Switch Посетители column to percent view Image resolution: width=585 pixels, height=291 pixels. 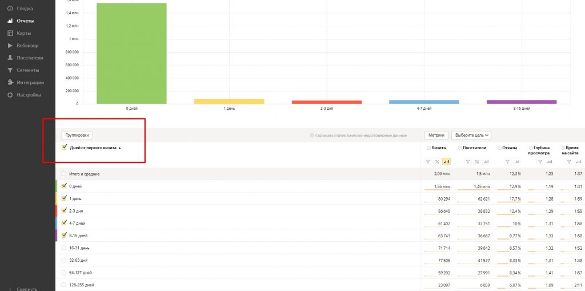(476, 162)
